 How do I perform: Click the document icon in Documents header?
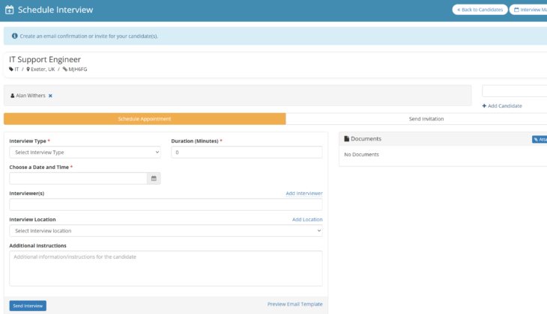pyautogui.click(x=346, y=139)
